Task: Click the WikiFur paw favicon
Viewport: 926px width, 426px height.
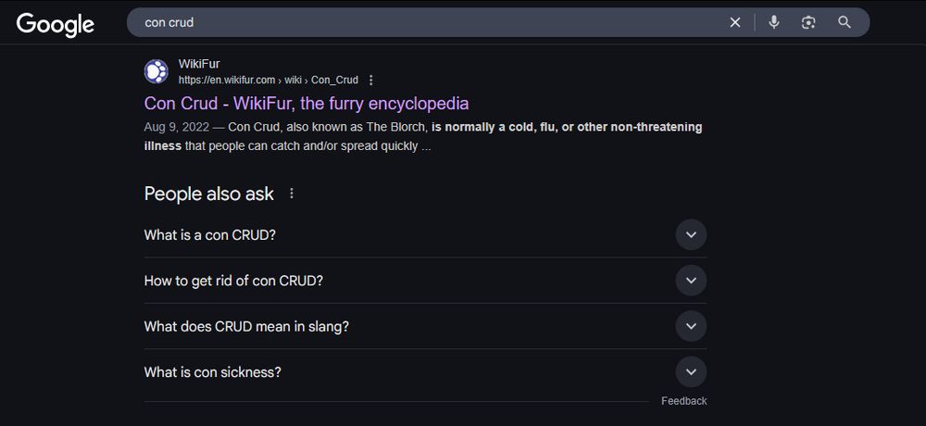Action: pos(156,71)
